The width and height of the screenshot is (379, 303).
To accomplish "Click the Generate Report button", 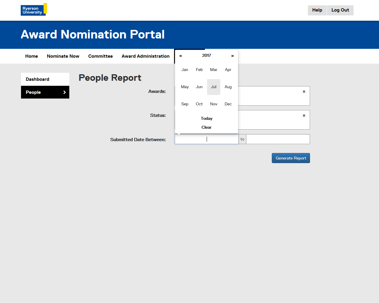I will (291, 158).
